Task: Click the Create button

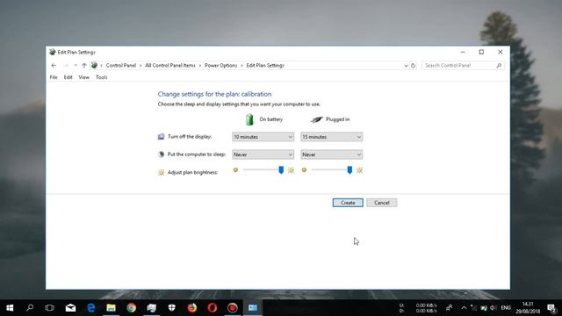Action: tap(348, 203)
